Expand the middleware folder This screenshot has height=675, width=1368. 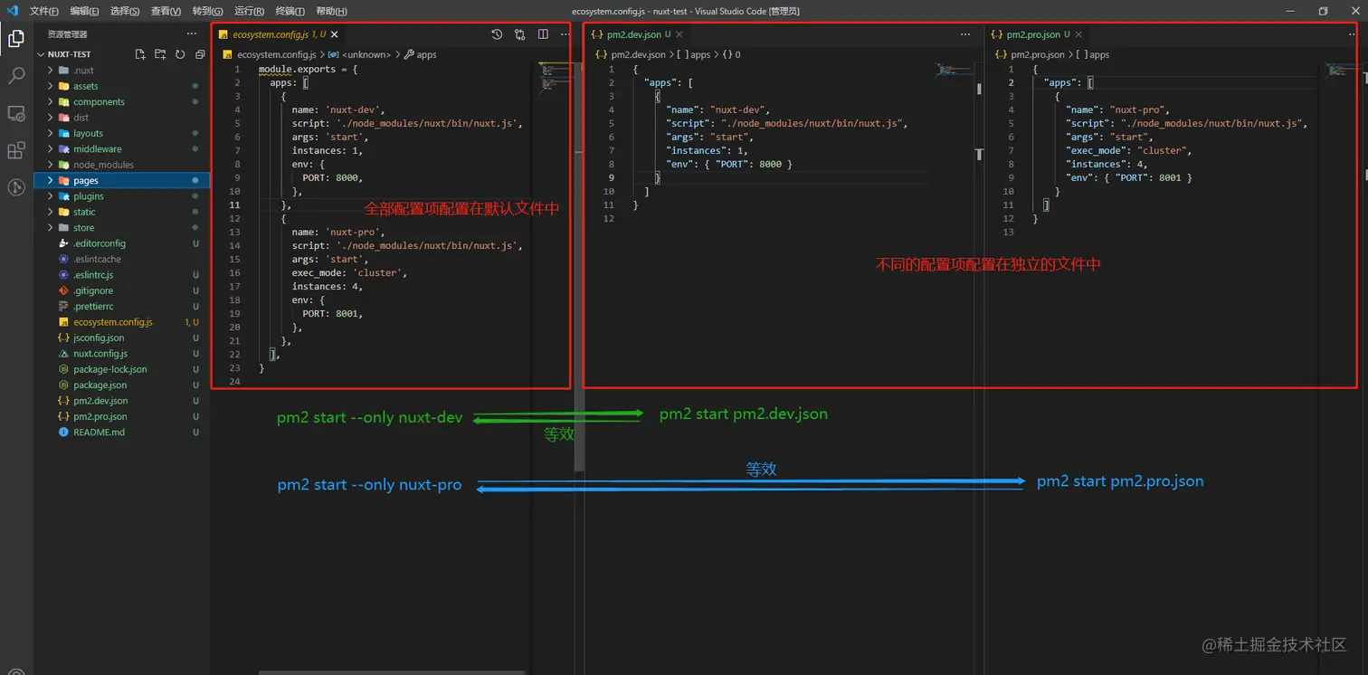(x=51, y=149)
